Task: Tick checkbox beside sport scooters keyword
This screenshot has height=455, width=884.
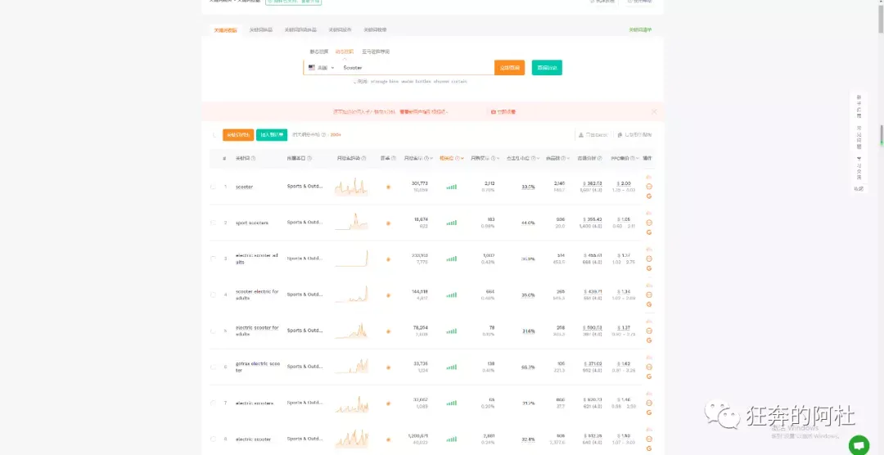Action: pos(213,223)
